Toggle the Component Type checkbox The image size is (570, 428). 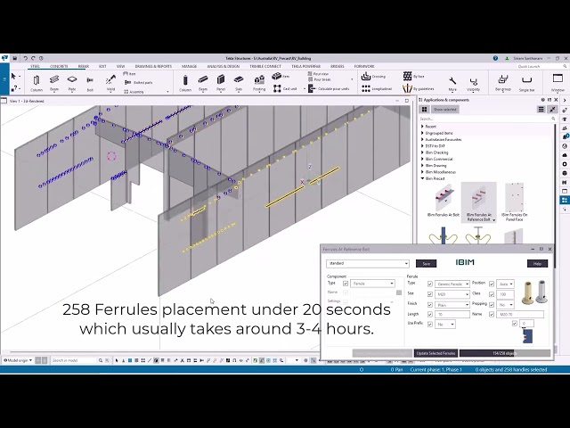point(346,284)
